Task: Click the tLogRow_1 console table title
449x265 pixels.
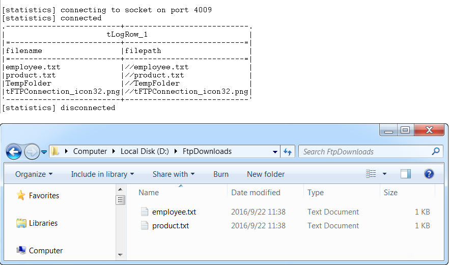Action: [127, 35]
